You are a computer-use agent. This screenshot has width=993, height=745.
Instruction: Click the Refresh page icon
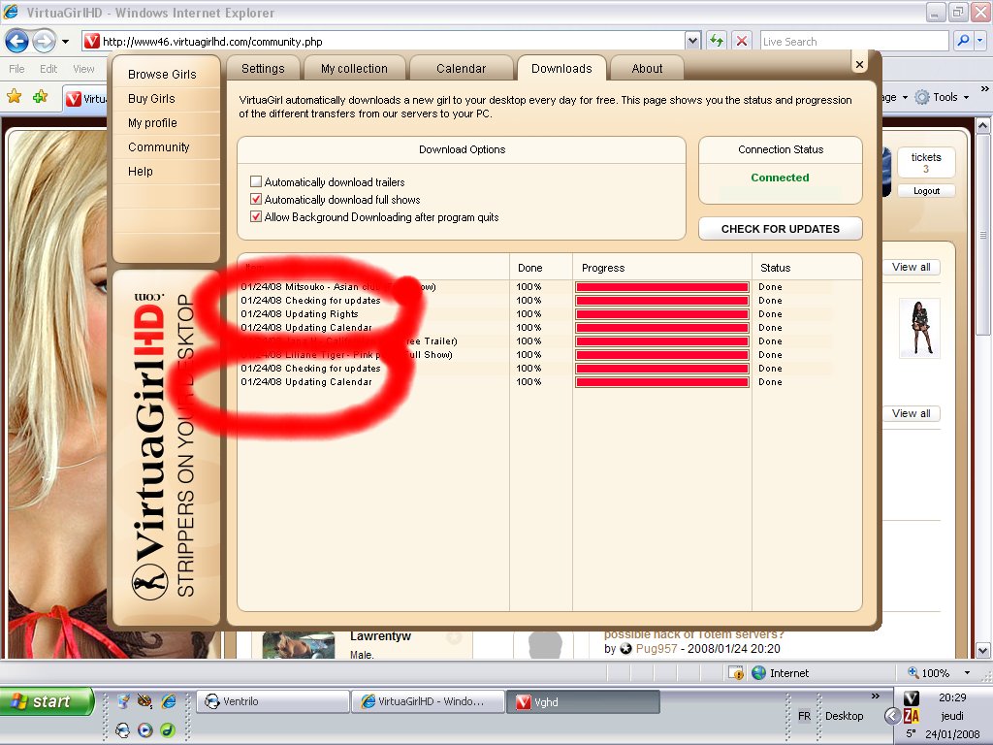(717, 41)
